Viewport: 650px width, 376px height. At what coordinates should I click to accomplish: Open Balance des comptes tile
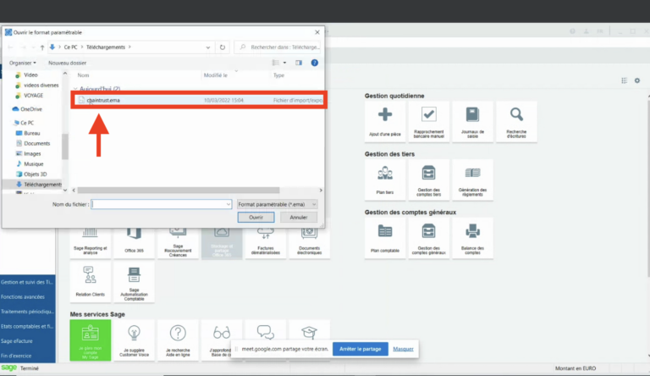(x=472, y=238)
